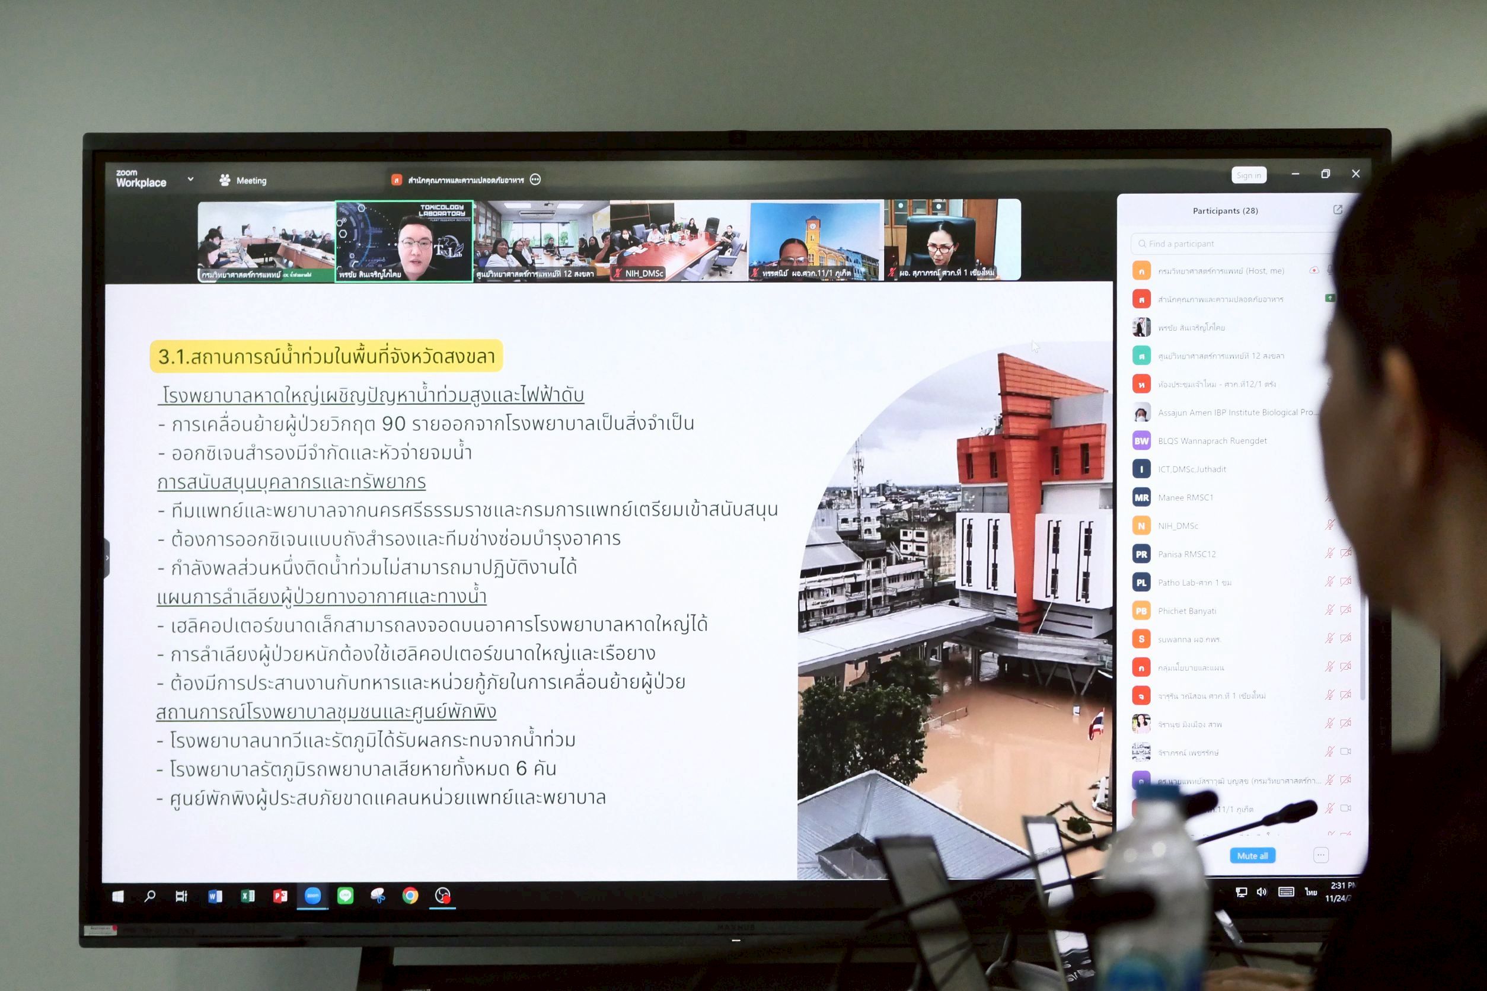Open OBS Studio from the taskbar
The width and height of the screenshot is (1487, 991).
pos(442,896)
